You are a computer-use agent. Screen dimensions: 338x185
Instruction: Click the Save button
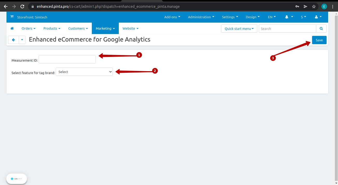(x=319, y=40)
